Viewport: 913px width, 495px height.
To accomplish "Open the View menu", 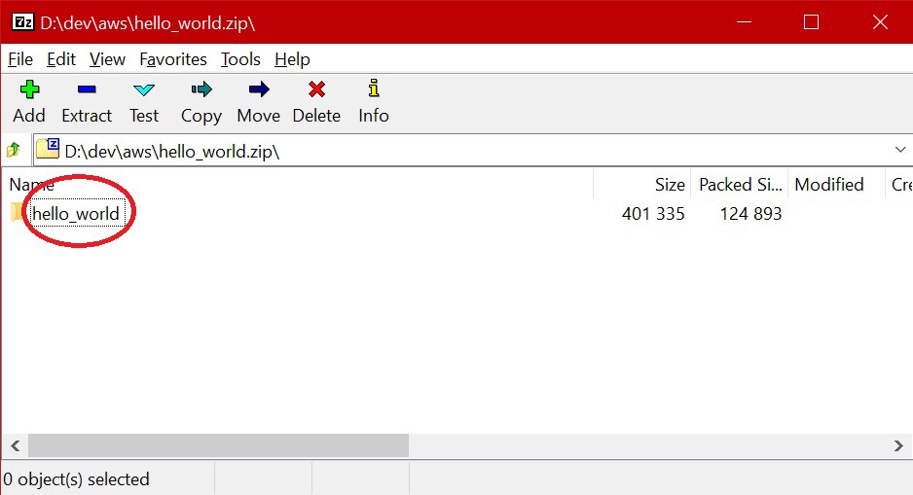I will click(107, 59).
